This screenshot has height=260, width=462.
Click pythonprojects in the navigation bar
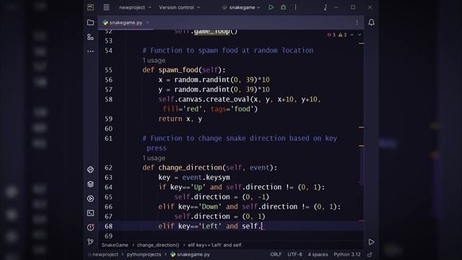144,254
